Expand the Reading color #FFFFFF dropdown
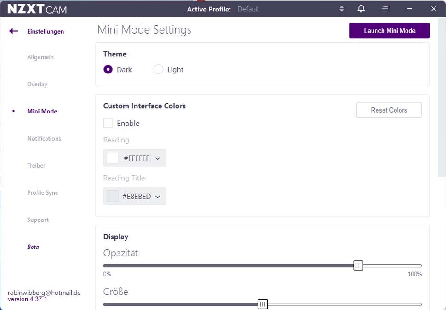The image size is (446, 310). pos(135,158)
